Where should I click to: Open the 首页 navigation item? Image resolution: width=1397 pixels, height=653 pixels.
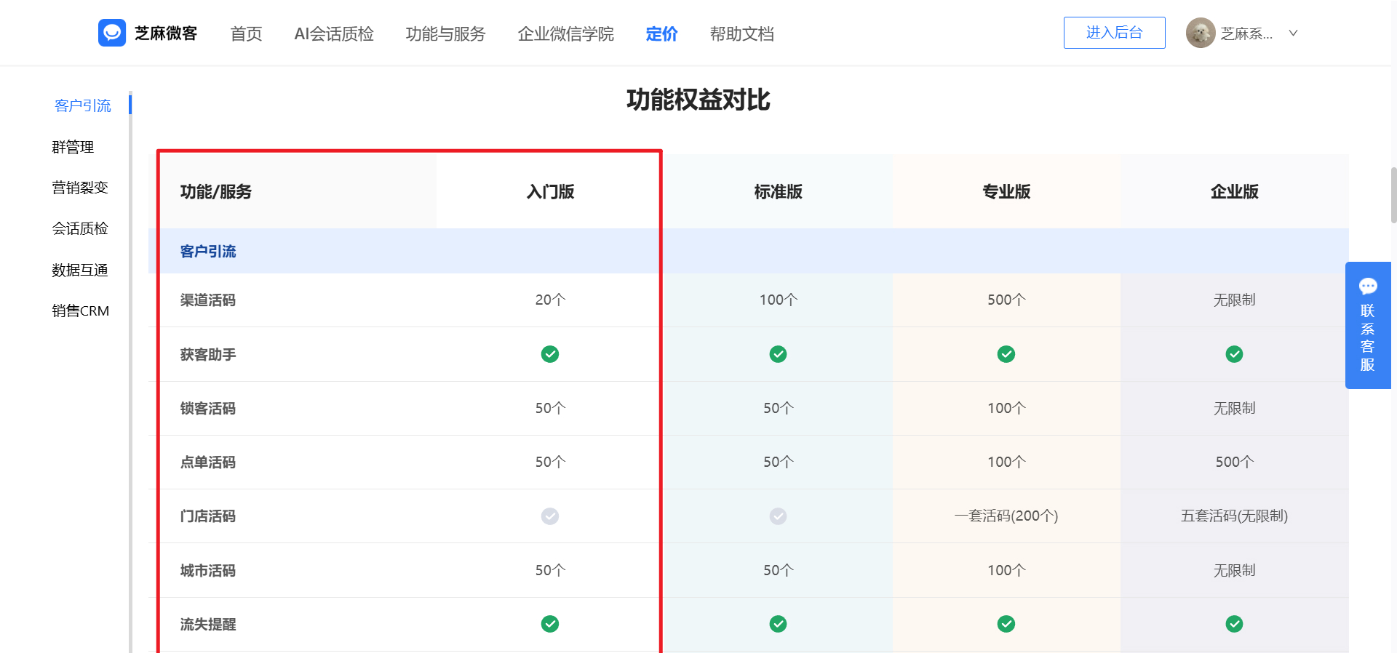[246, 33]
